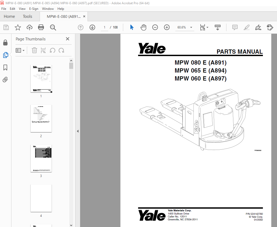Activate the Hand pan tool
The height and width of the screenshot is (227, 277).
tap(143, 27)
